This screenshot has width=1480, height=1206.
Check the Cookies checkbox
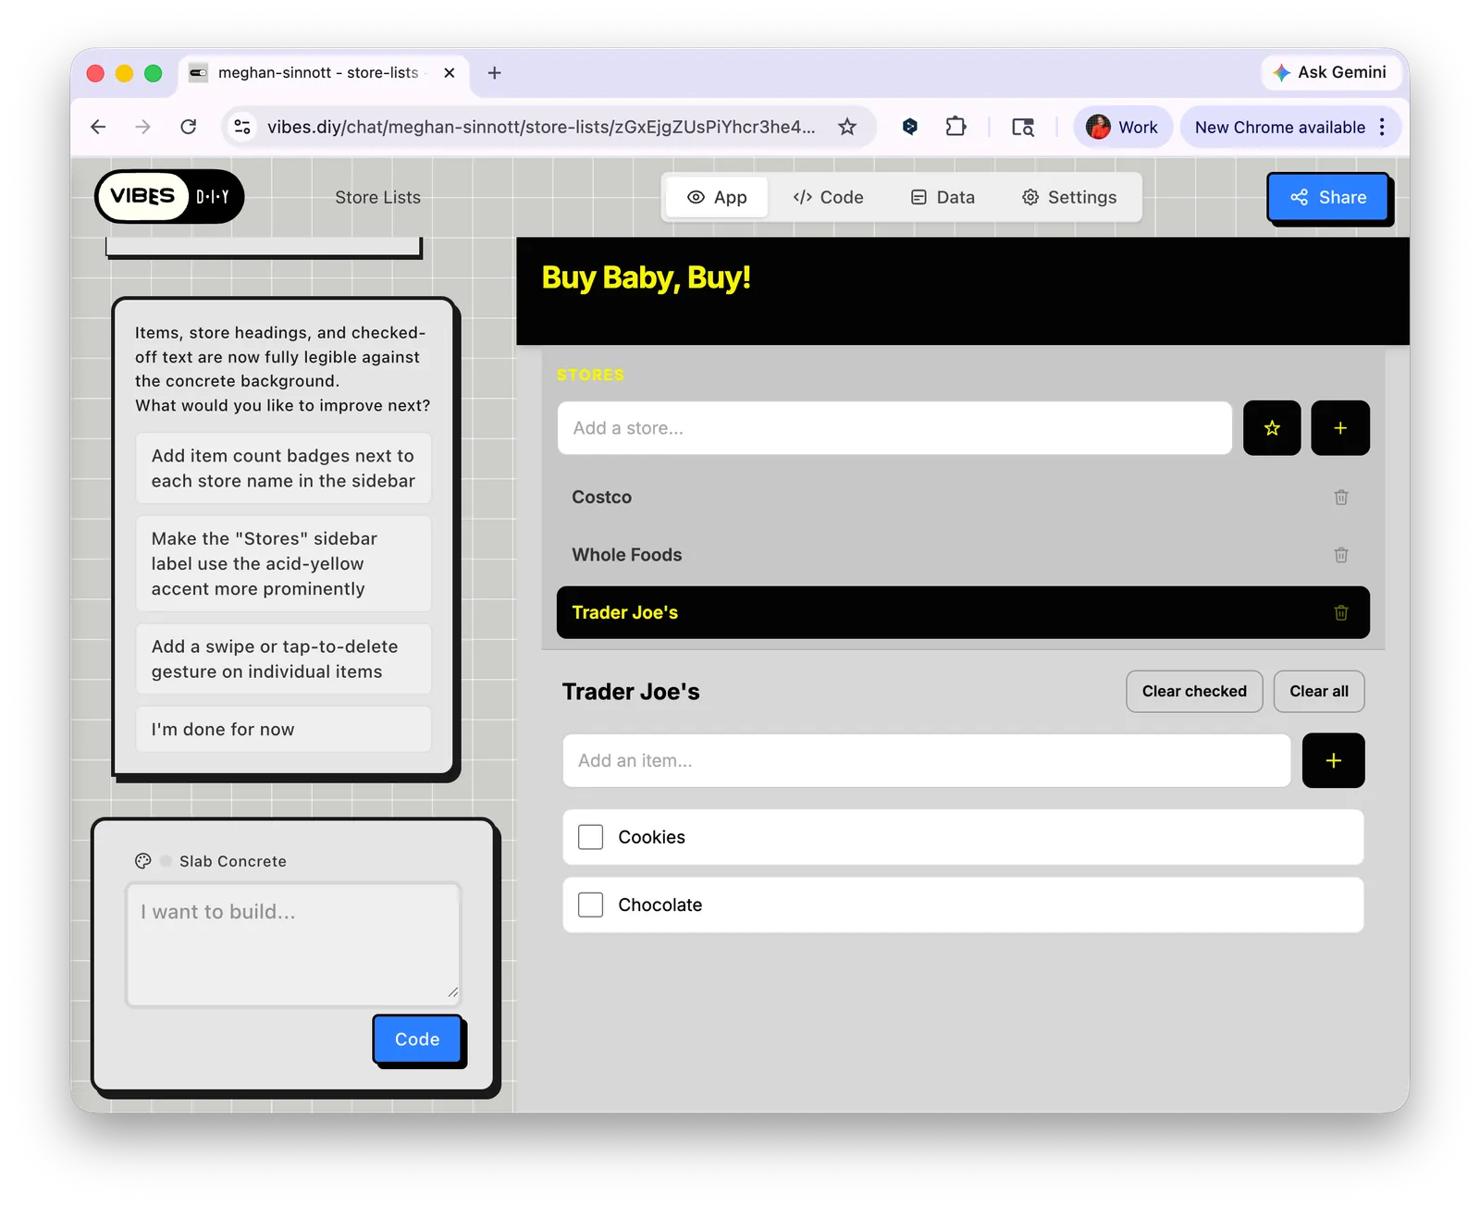click(590, 837)
